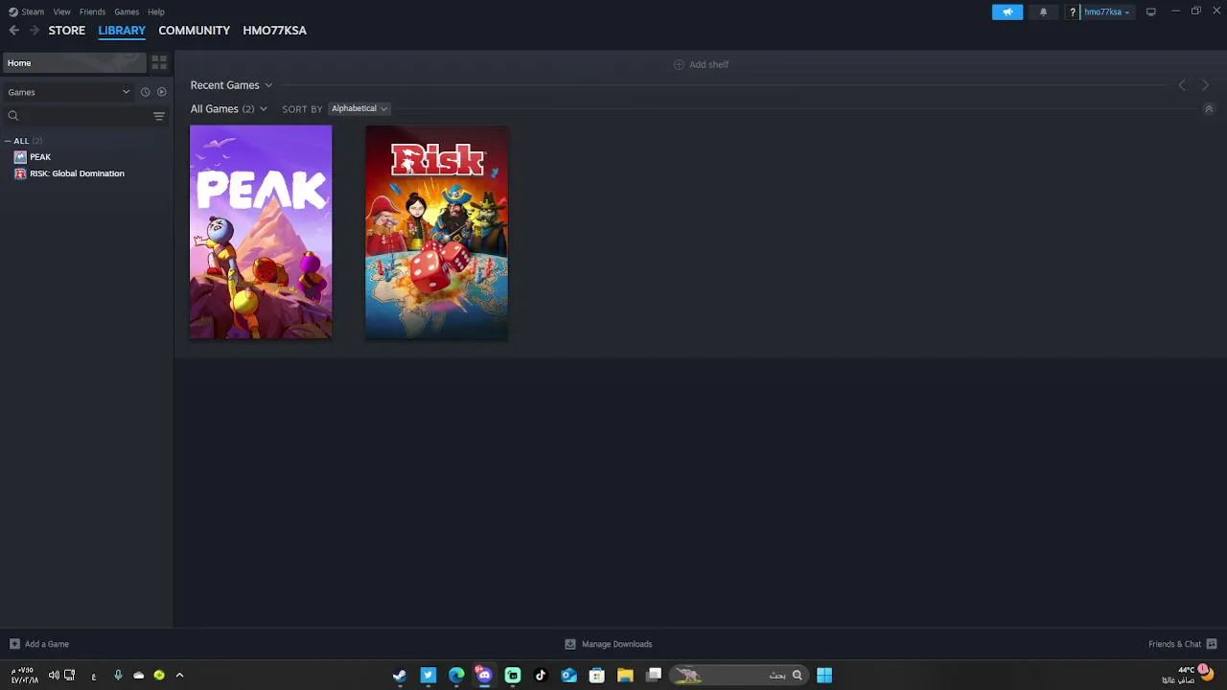The height and width of the screenshot is (690, 1227).
Task: Open Steam from the Windows taskbar
Action: (x=400, y=676)
